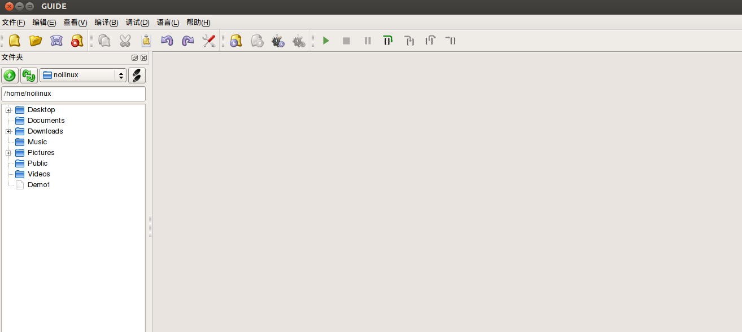Open the 调试(D) menu
The image size is (742, 332).
pos(137,23)
